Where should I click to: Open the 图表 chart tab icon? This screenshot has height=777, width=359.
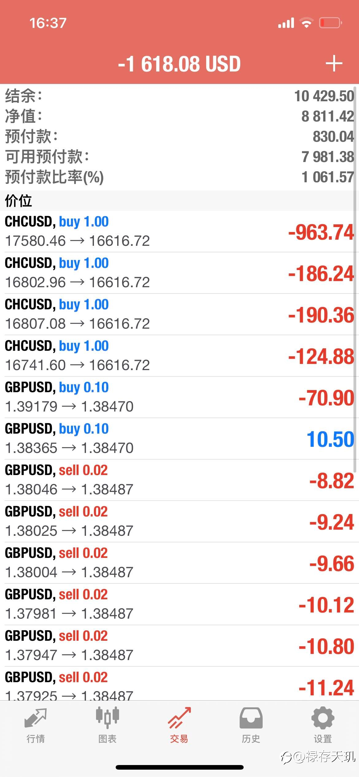tap(107, 717)
